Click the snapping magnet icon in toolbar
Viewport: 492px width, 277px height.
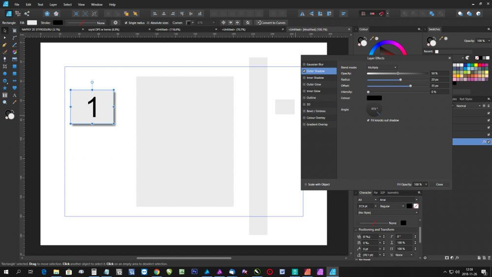tap(381, 13)
